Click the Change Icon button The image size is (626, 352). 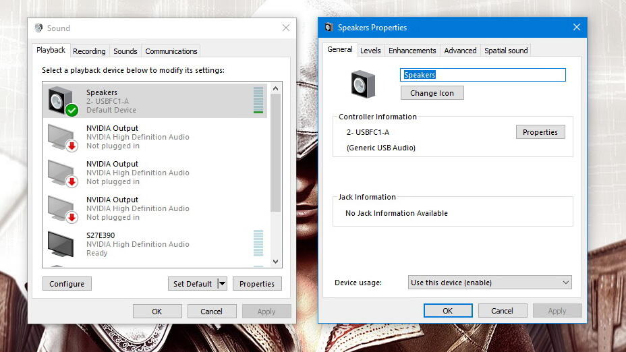tap(432, 93)
